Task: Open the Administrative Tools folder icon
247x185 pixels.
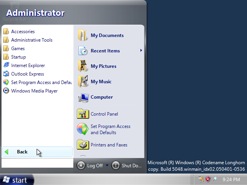Action: click(x=6, y=40)
